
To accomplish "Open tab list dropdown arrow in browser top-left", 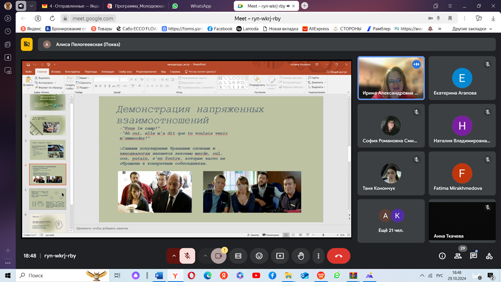I will [31, 6].
